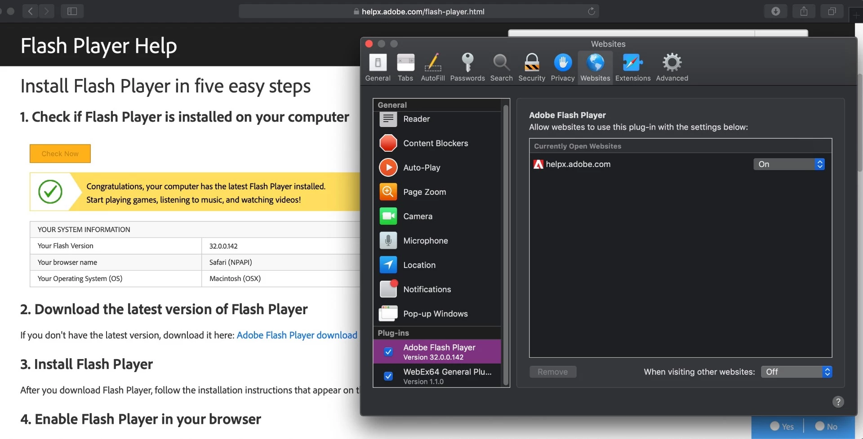Image resolution: width=863 pixels, height=439 pixels.
Task: Open a new tab with plus button
Action: 856,15
